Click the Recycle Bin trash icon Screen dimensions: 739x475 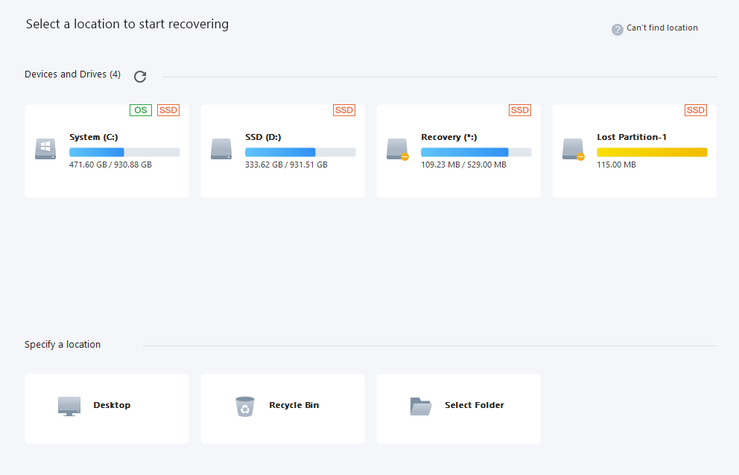(245, 407)
